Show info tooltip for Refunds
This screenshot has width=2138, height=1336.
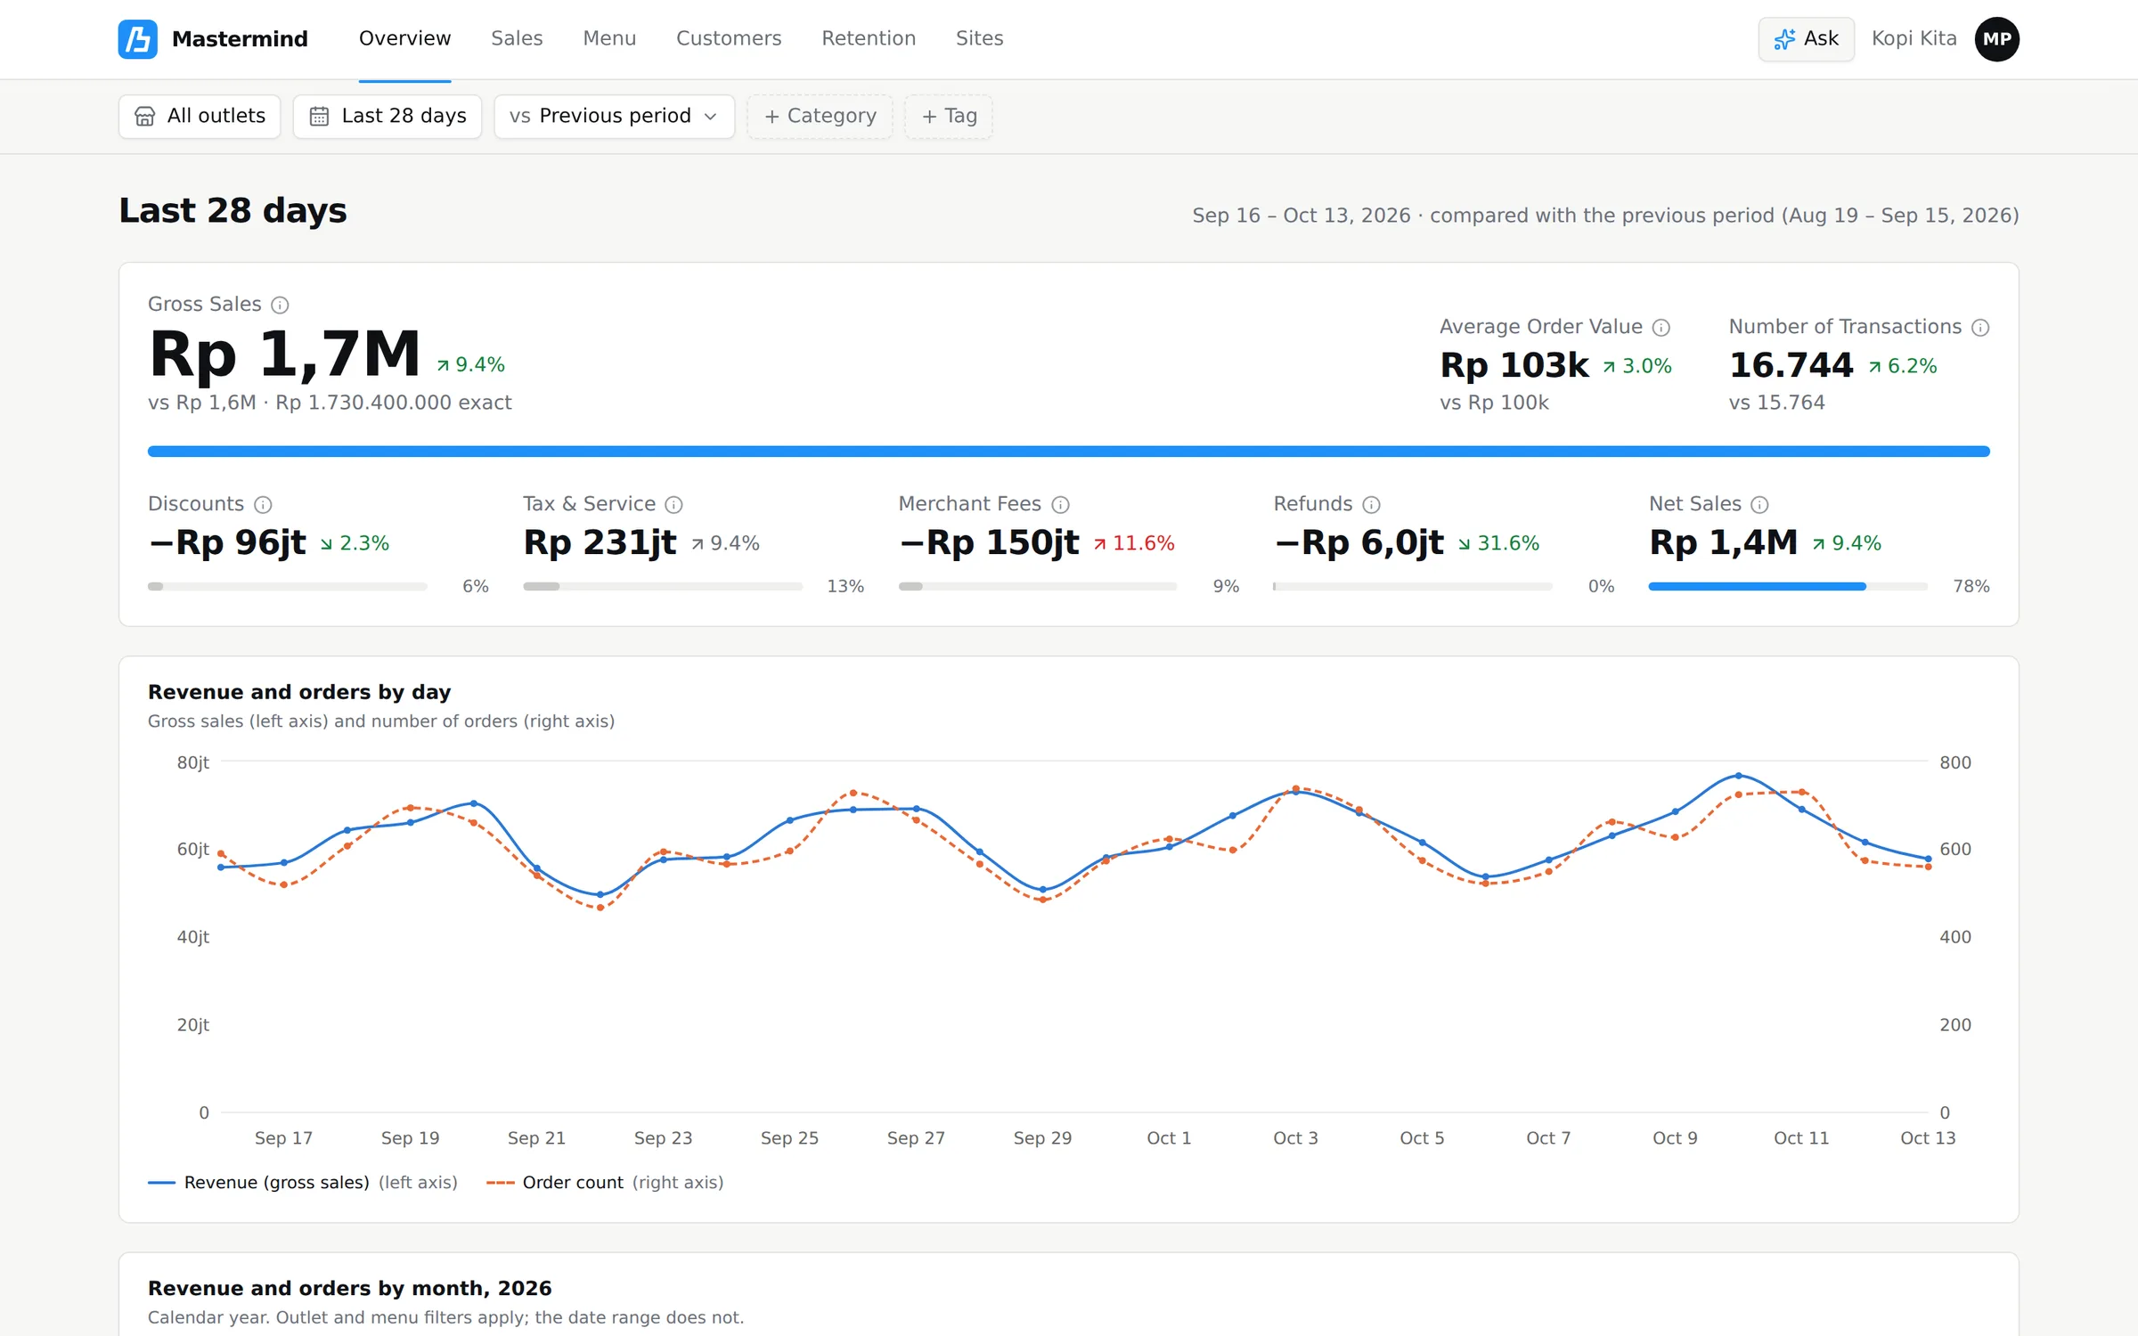pyautogui.click(x=1372, y=505)
